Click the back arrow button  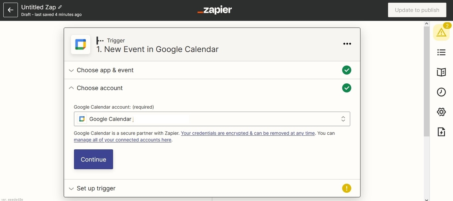tap(10, 10)
